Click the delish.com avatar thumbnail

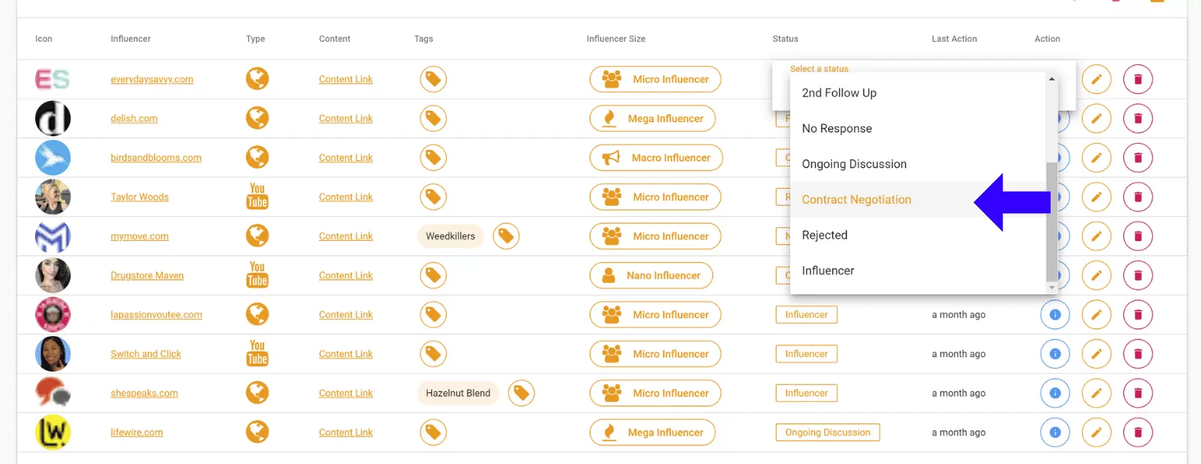click(x=53, y=118)
